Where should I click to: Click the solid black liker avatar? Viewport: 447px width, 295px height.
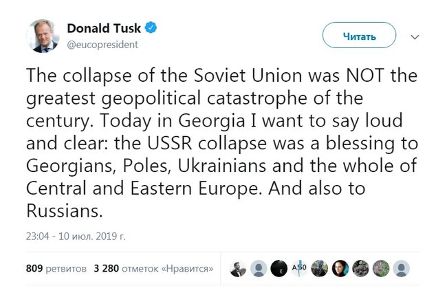(279, 268)
